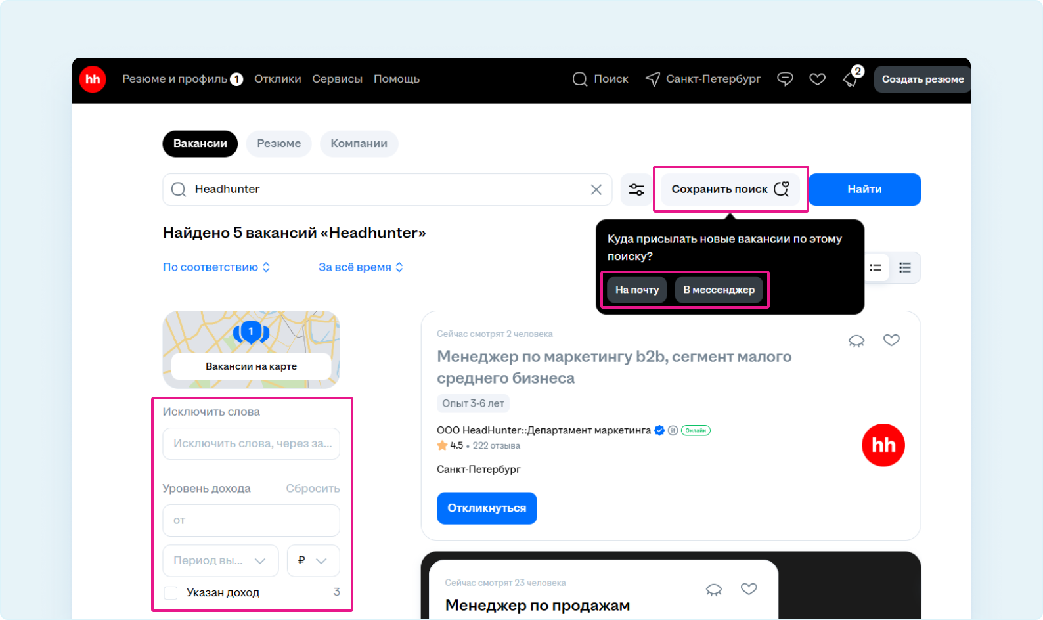This screenshot has width=1043, height=620.
Task: Open chat messages icon in header
Action: 785,79
